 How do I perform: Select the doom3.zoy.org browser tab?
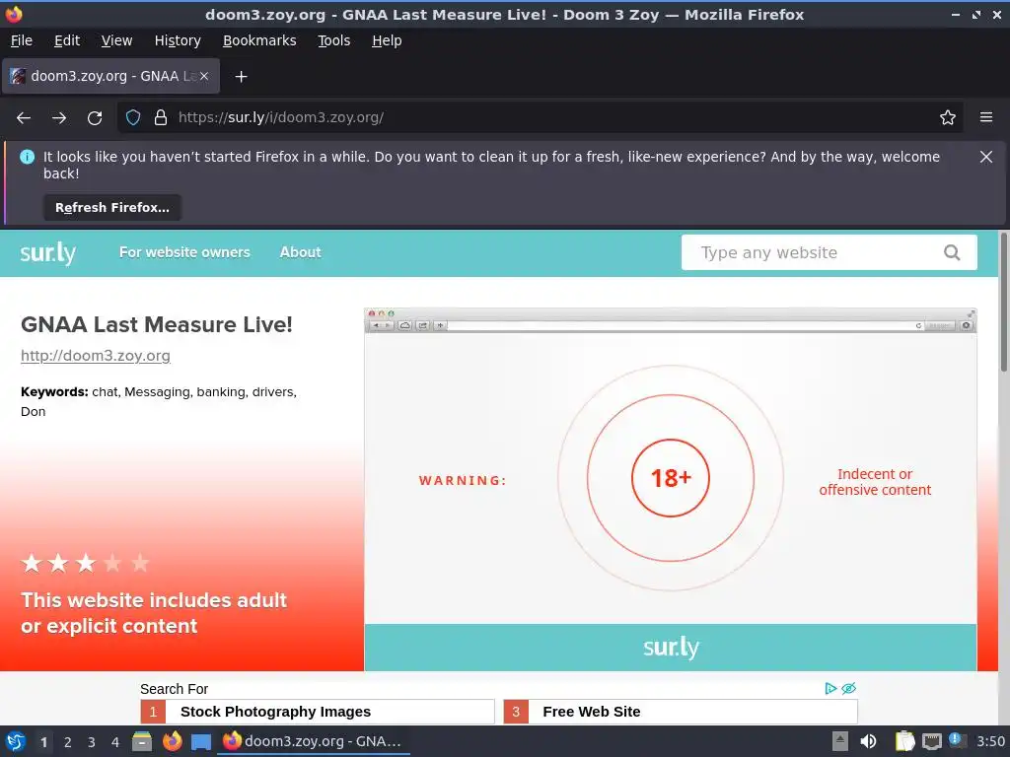[x=110, y=76]
